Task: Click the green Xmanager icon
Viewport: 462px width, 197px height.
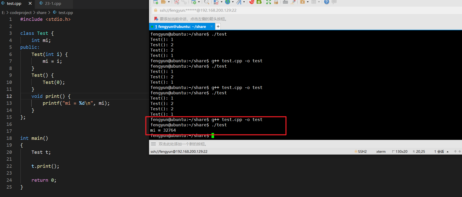Action: pos(259,2)
